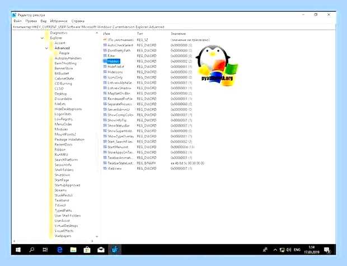The image size is (347, 266).
Task: Open Microsoft Store from the taskbar
Action: click(x=87, y=250)
